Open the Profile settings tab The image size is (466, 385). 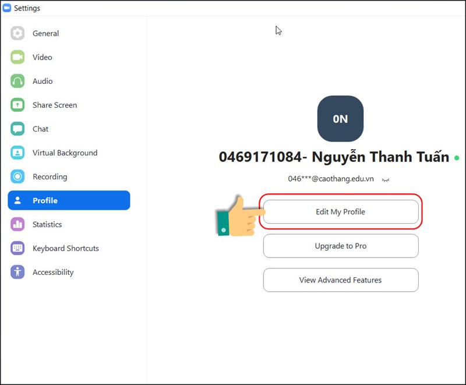pyautogui.click(x=69, y=200)
